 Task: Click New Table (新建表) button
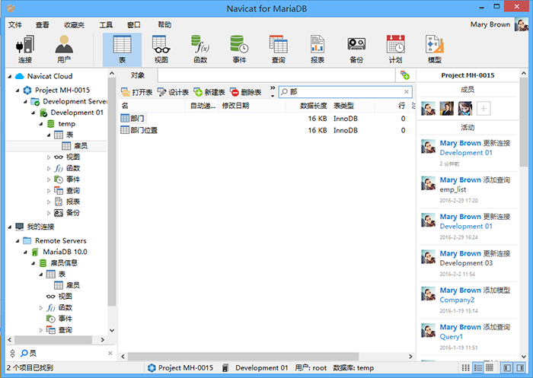pyautogui.click(x=209, y=92)
